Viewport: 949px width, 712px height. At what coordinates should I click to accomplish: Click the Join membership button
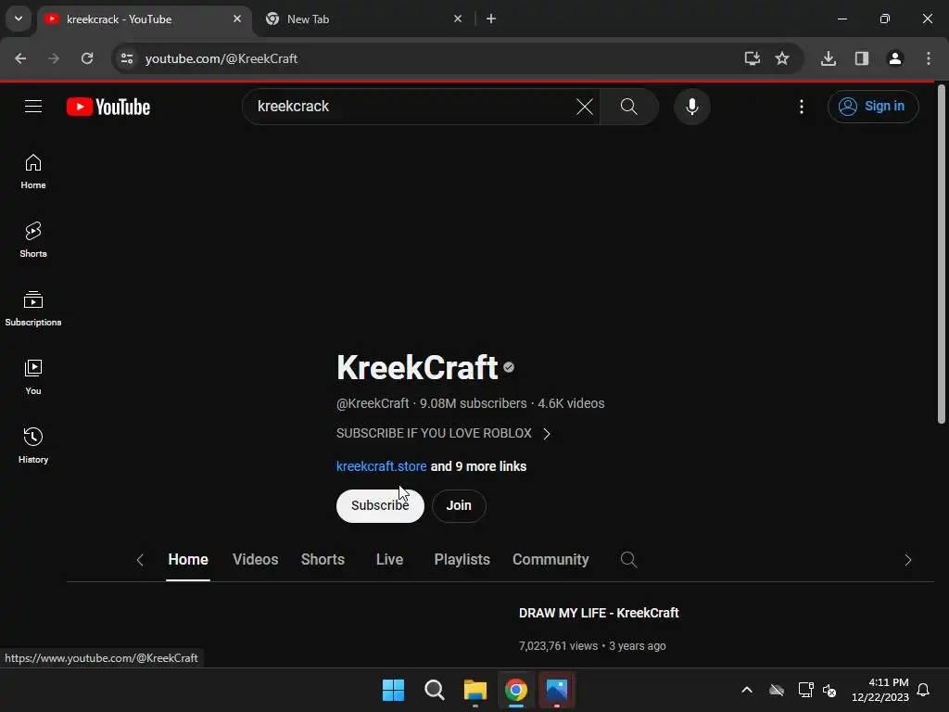point(459,505)
